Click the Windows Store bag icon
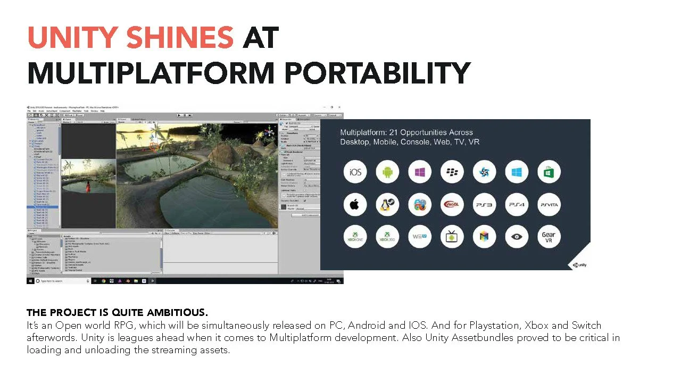The width and height of the screenshot is (681, 383). point(549,172)
